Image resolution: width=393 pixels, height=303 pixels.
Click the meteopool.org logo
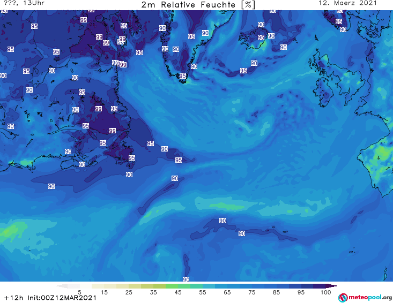tap(365, 298)
